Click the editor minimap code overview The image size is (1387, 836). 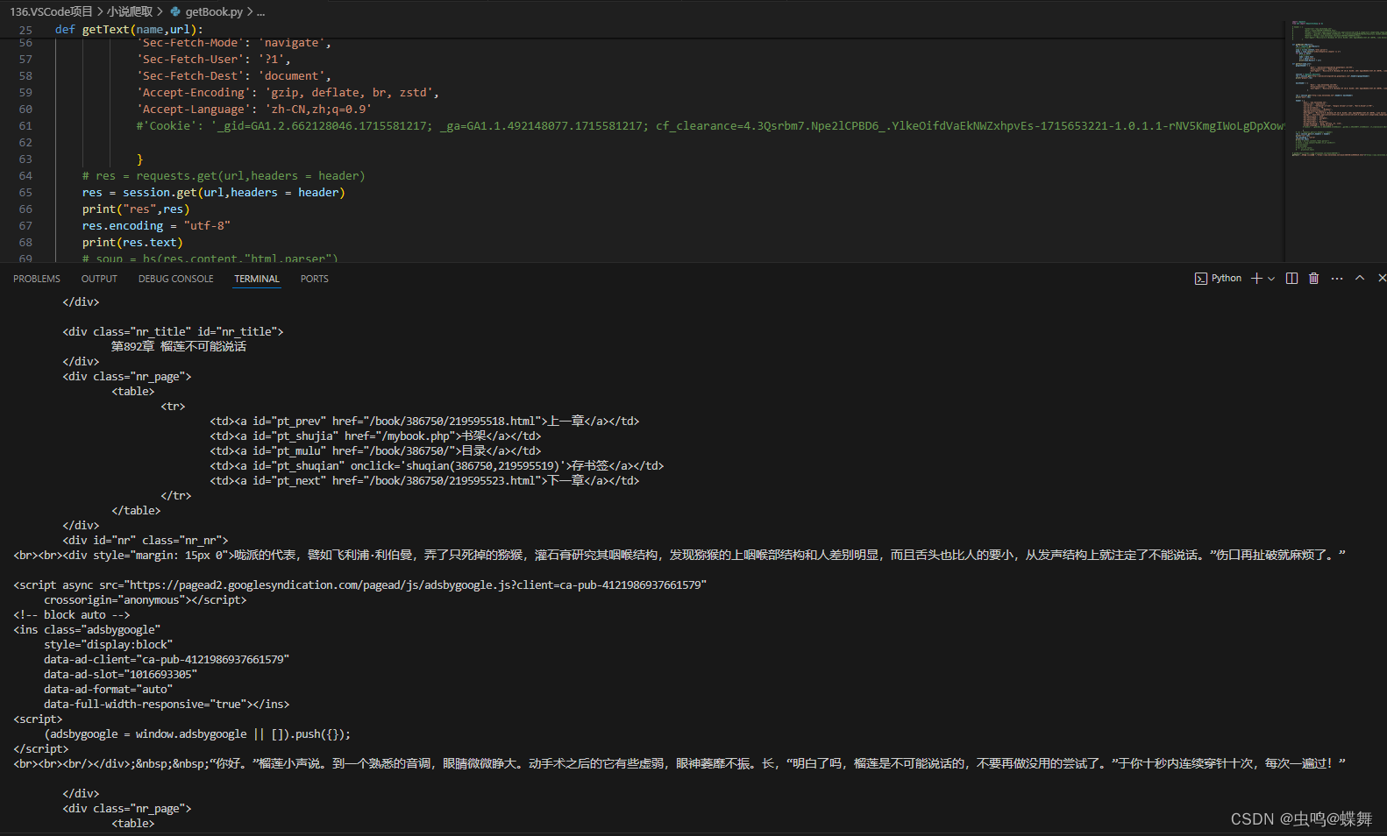tap(1337, 88)
